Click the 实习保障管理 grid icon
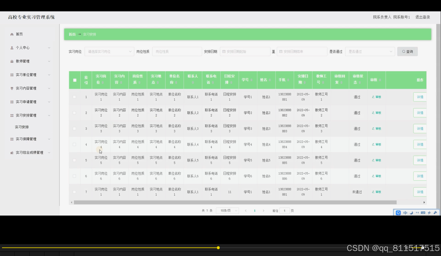The width and height of the screenshot is (441, 256). point(12,139)
